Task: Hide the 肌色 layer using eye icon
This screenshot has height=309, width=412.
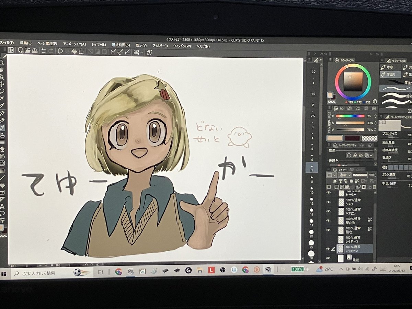Action: (329, 230)
